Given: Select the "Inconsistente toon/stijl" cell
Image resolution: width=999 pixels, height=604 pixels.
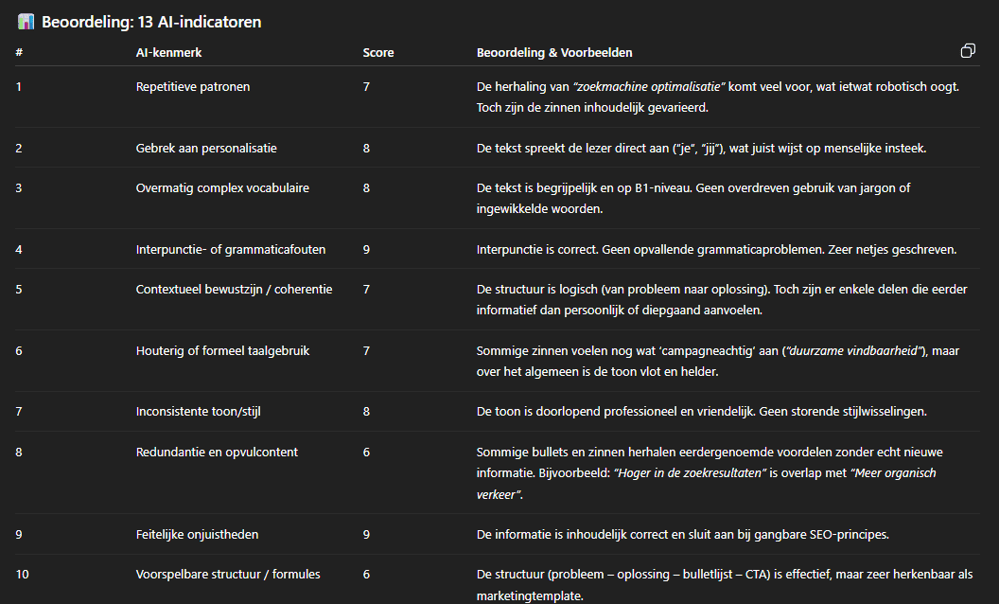Looking at the screenshot, I should pyautogui.click(x=197, y=412).
